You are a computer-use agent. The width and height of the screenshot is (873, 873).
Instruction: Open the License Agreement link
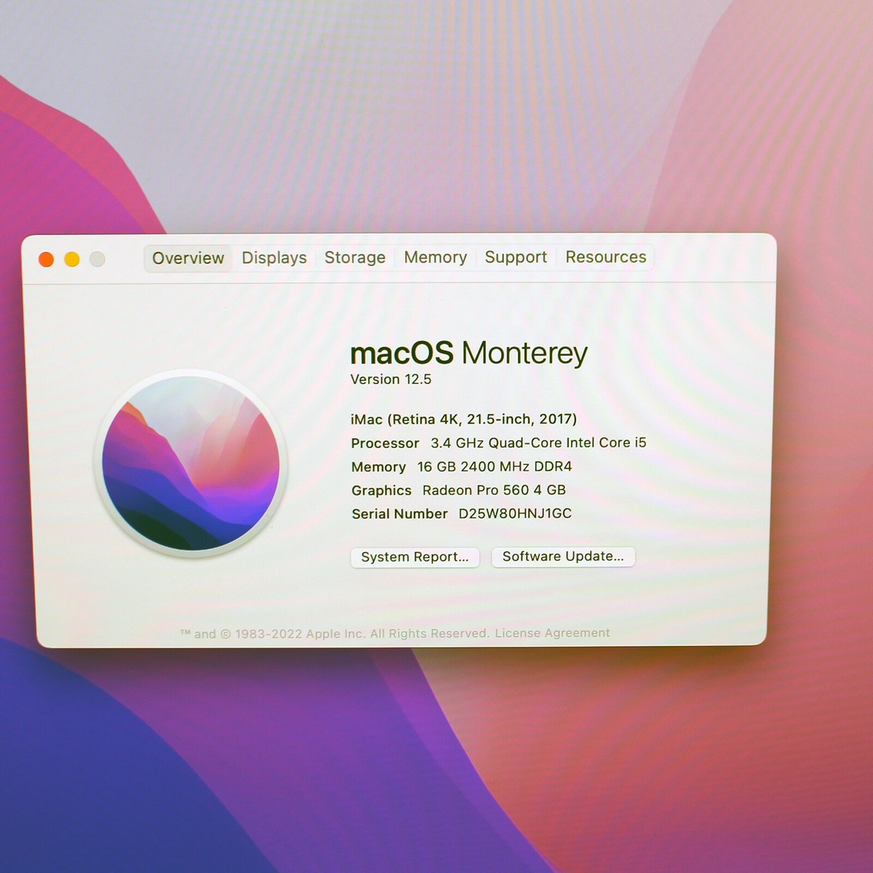click(x=551, y=633)
